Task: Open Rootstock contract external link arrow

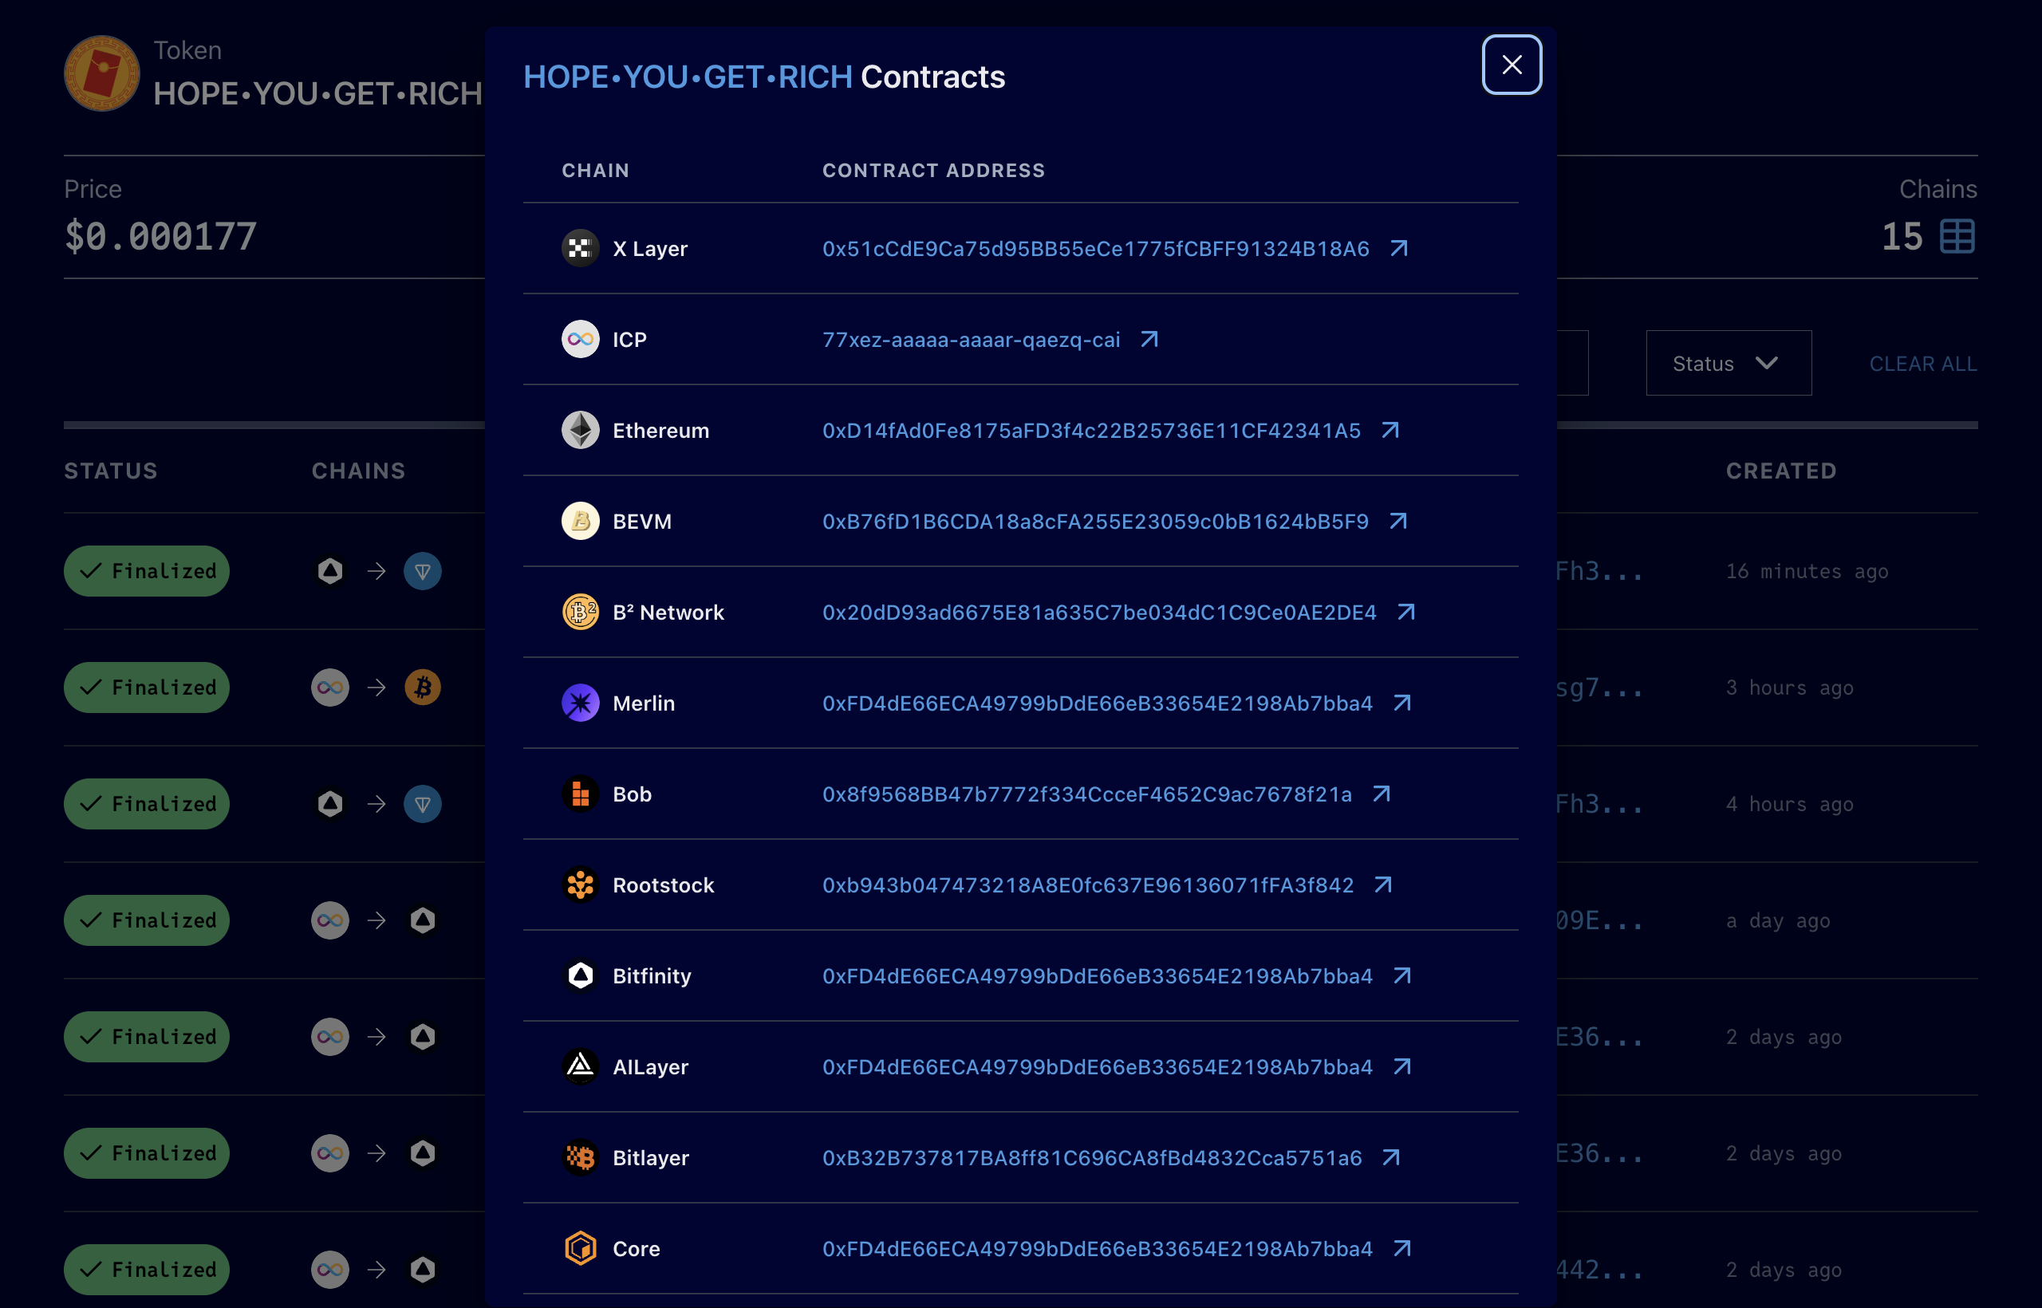Action: (1383, 884)
